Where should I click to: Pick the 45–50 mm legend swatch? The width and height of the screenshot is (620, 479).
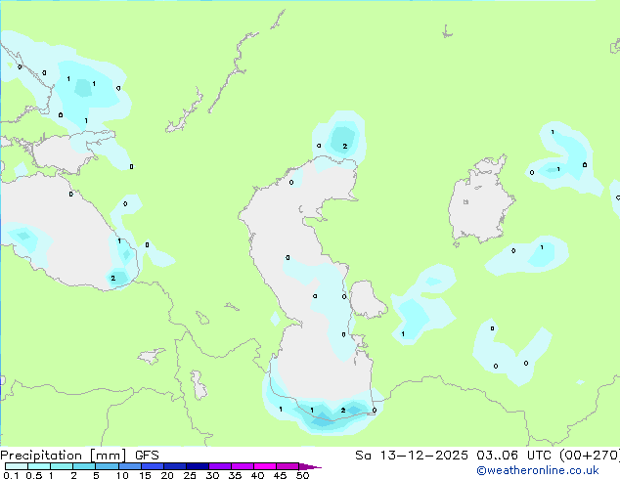coord(288,466)
